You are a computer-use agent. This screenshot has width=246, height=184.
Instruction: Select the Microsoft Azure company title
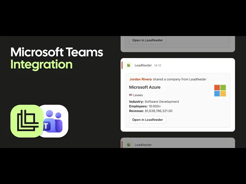pos(145,87)
